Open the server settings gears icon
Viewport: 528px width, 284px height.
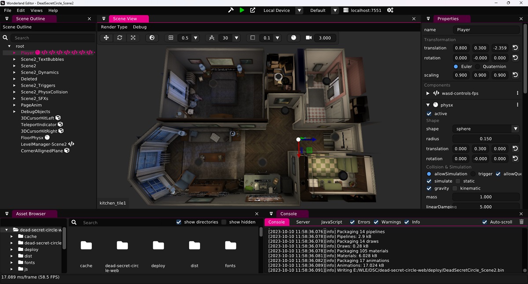pos(390,10)
